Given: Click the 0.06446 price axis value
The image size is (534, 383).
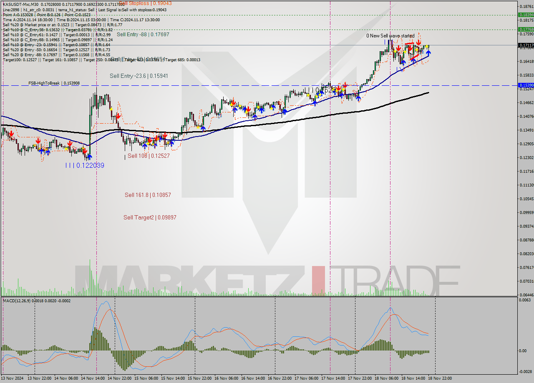Looking at the screenshot, I should [526, 294].
